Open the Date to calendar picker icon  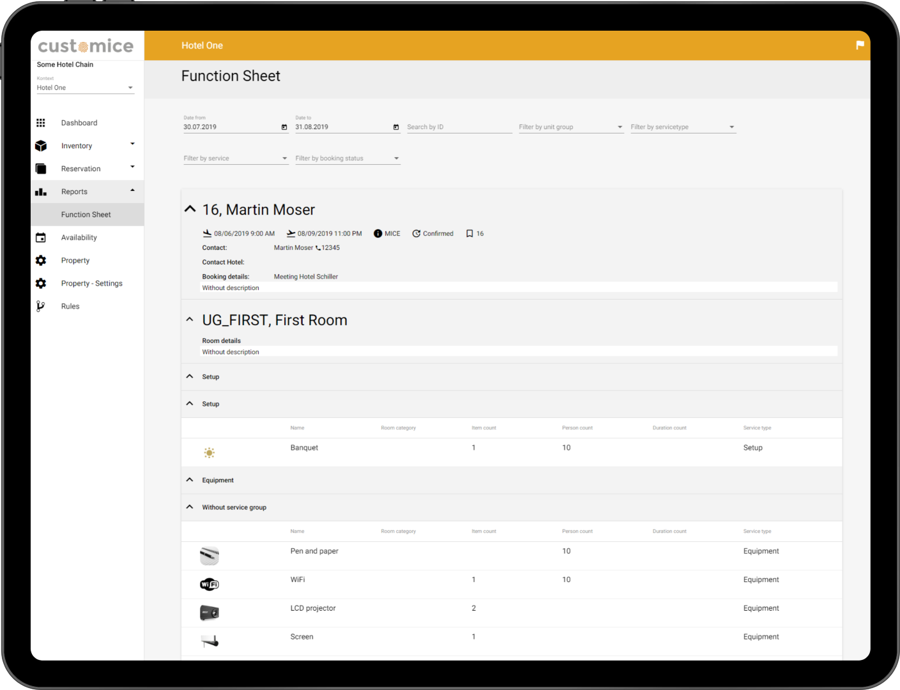coord(396,127)
